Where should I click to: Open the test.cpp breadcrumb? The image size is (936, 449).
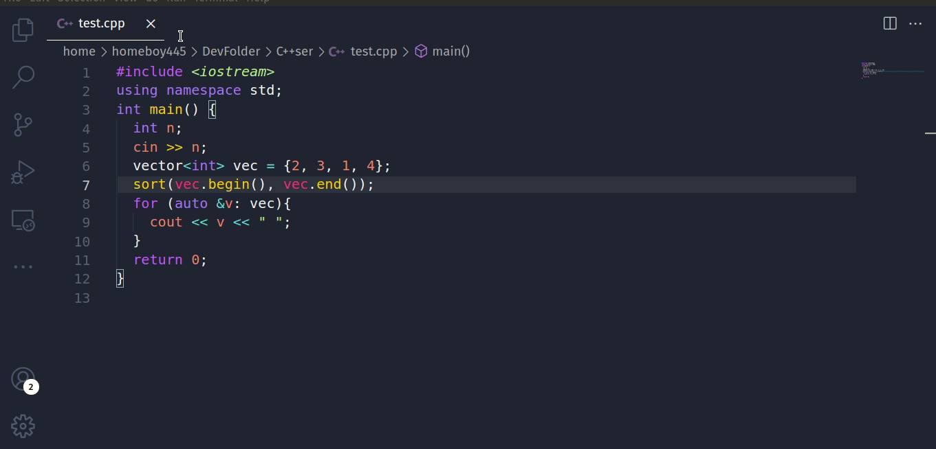pos(374,51)
